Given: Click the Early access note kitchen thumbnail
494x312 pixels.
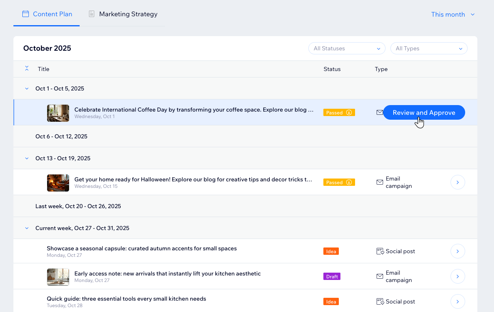Looking at the screenshot, I should point(58,277).
